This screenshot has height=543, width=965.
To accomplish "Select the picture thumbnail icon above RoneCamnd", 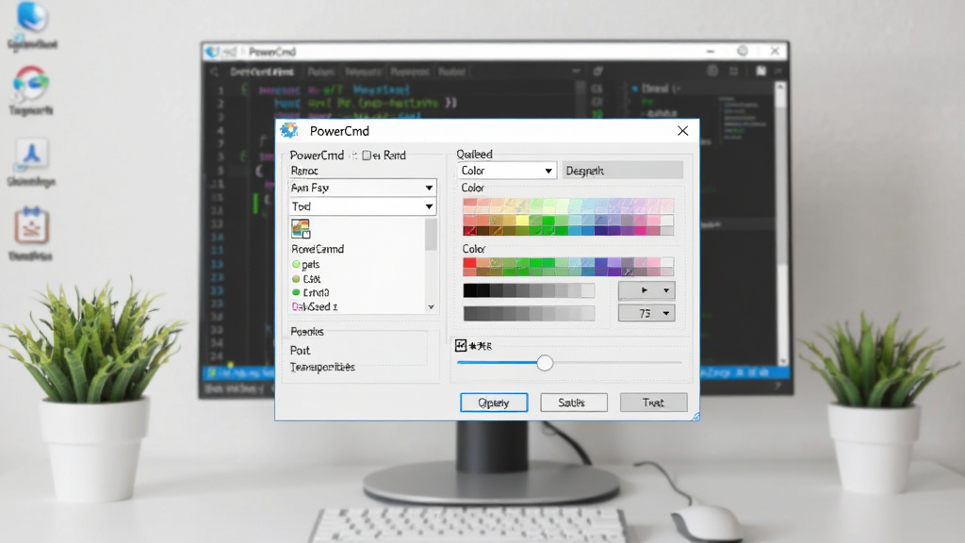I will pos(301,228).
